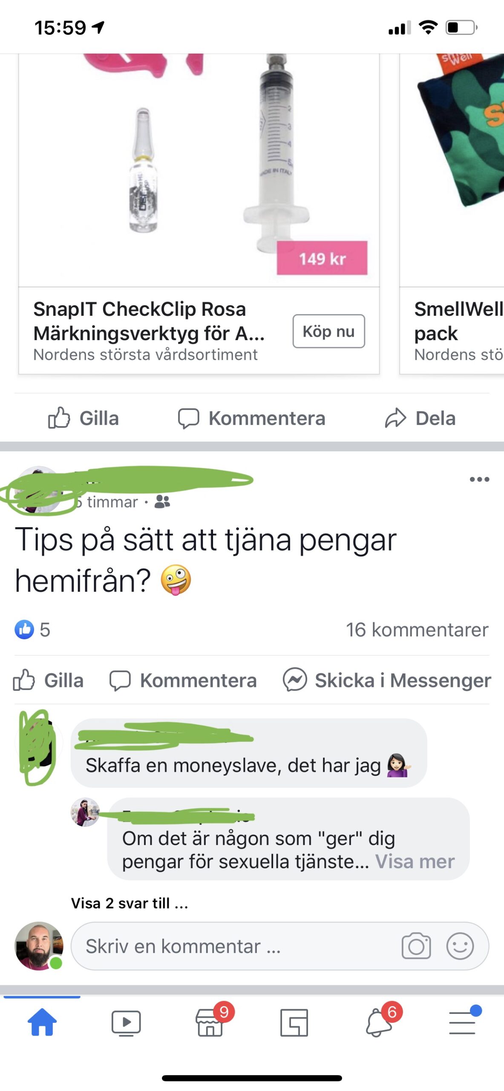Expand Visa 2 svar till replies
504x1091 pixels.
[x=130, y=903]
